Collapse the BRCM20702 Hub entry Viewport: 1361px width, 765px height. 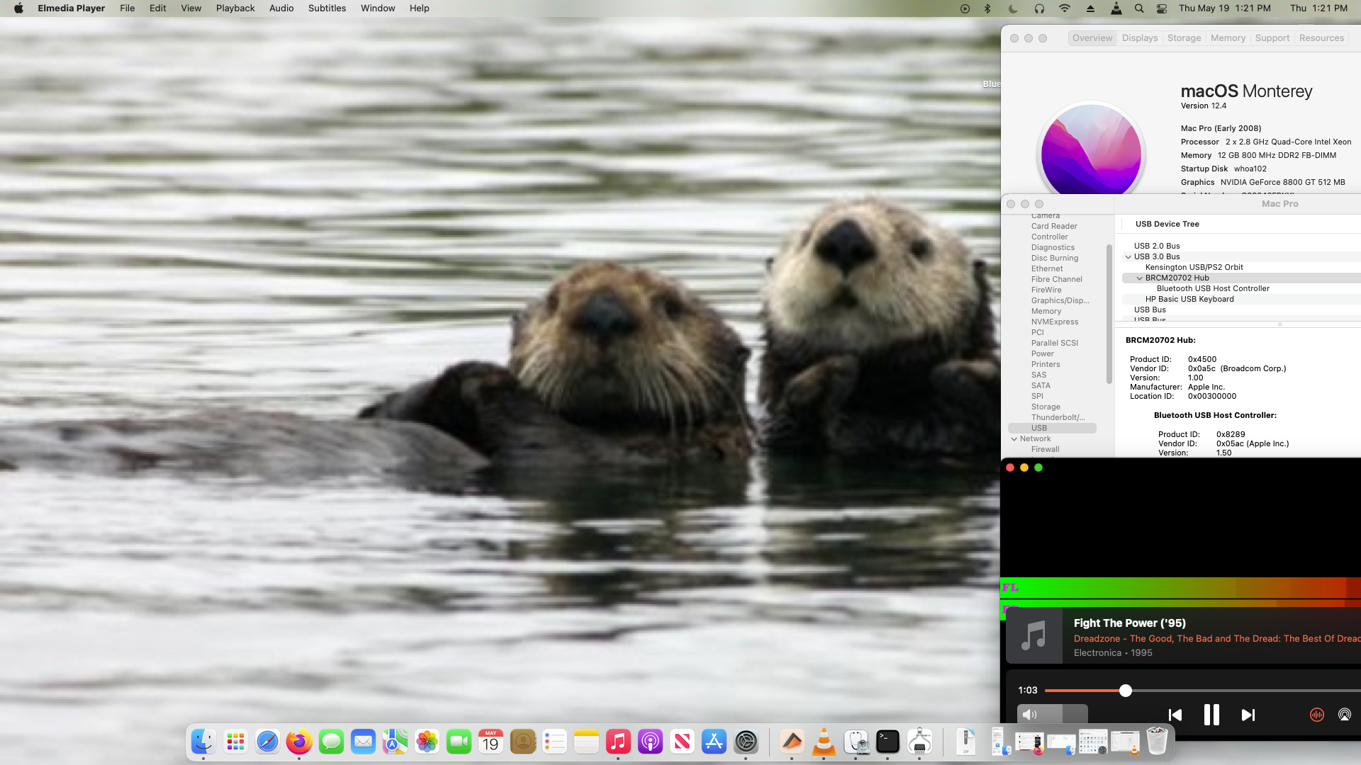point(1139,278)
